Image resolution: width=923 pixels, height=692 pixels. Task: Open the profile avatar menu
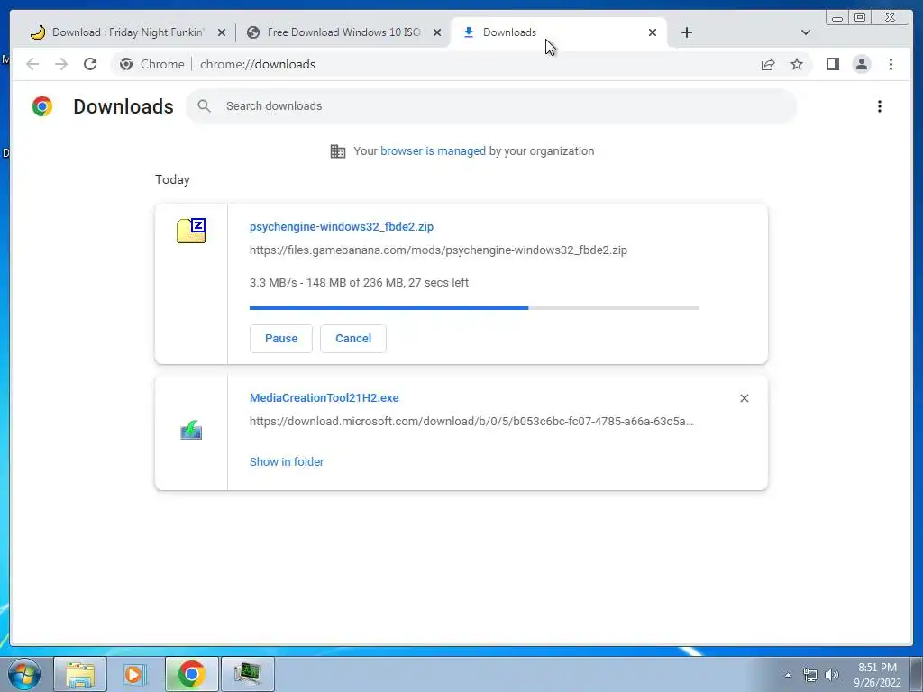click(x=861, y=64)
